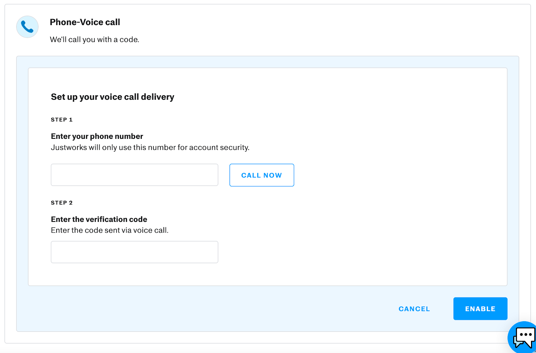Click the CALL NOW button

pyautogui.click(x=262, y=175)
